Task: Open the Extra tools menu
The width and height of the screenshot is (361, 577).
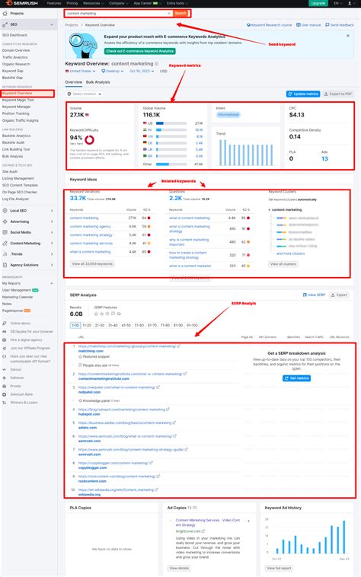Action: tap(177, 3)
